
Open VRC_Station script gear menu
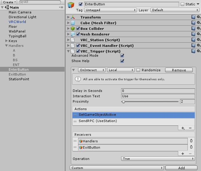tap(199, 40)
